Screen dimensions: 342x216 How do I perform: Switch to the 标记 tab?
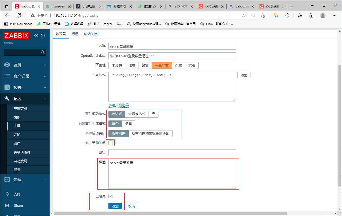coord(75,34)
